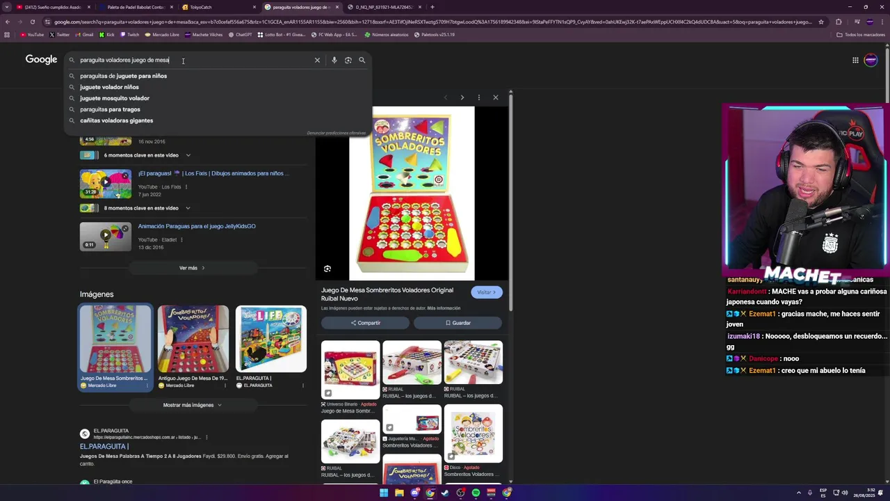Show hidden system tray icons
The height and width of the screenshot is (501, 890).
tap(798, 493)
